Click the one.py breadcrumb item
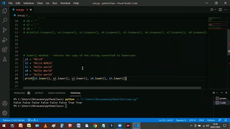Image resolution: width=230 pixels, height=129 pixels. (x=21, y=15)
